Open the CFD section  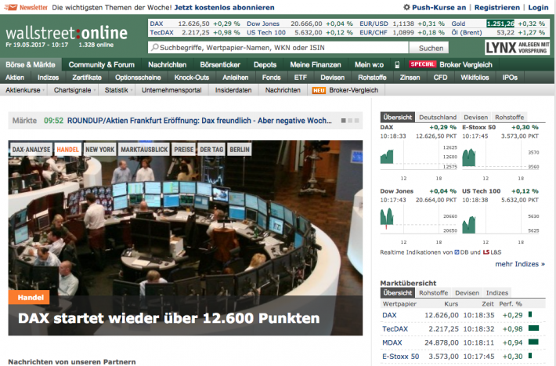click(x=440, y=78)
